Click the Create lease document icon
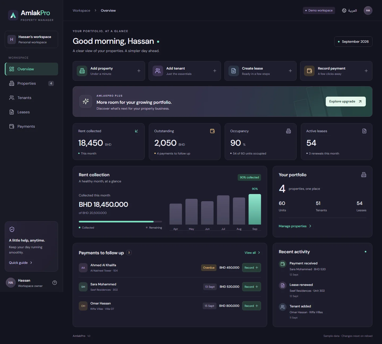Screen dimensions: 382x344 point(234,71)
